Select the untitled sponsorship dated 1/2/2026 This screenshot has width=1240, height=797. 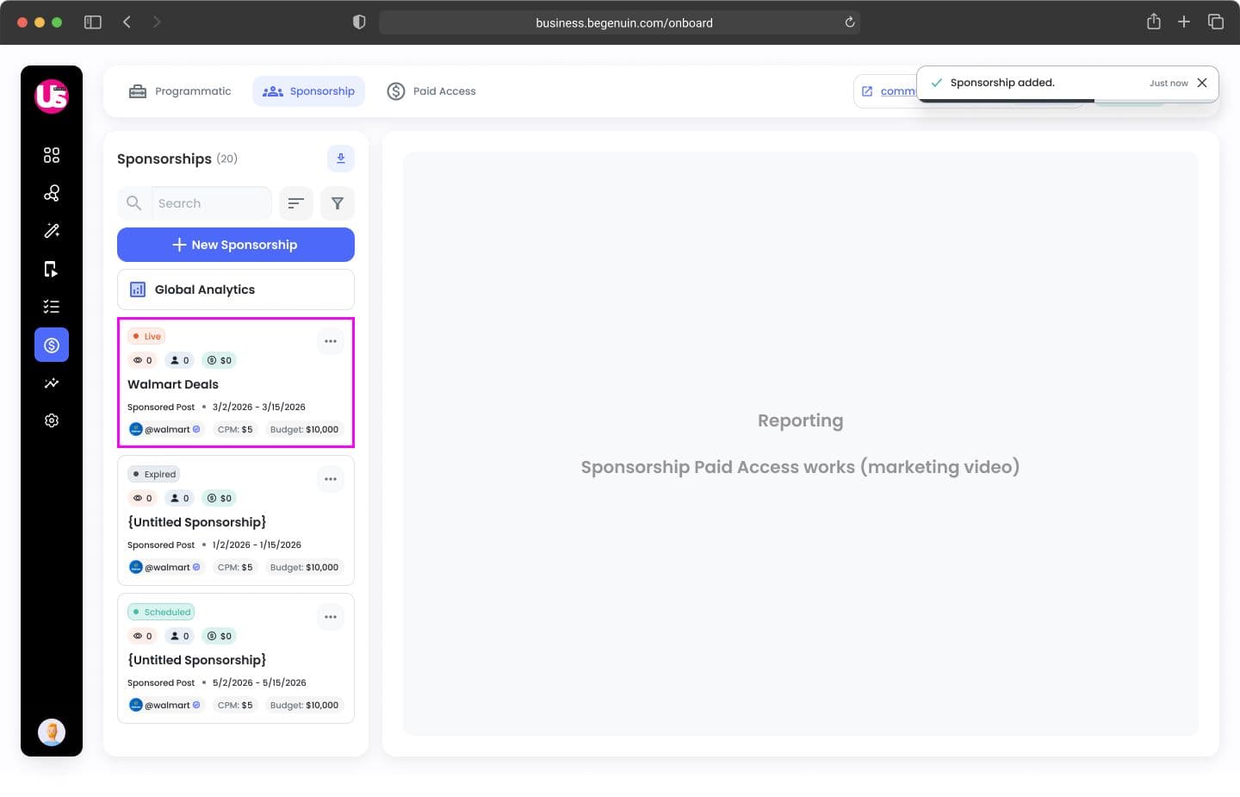197,522
